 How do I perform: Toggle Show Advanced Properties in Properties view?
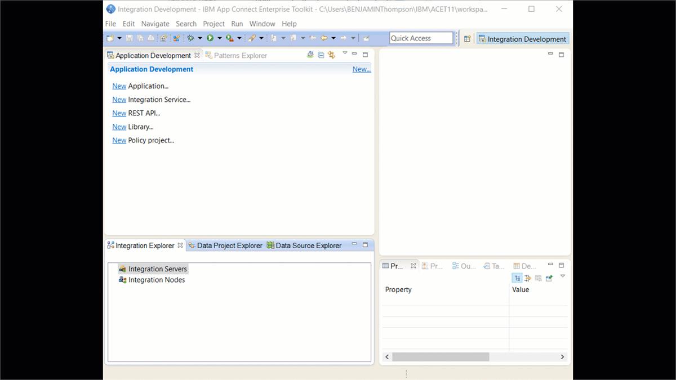click(527, 278)
